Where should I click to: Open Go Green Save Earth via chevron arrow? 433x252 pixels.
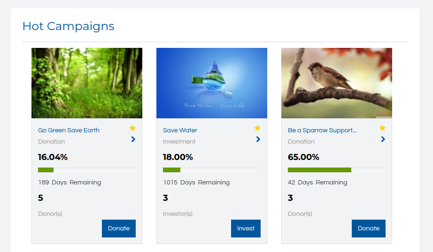coord(133,139)
